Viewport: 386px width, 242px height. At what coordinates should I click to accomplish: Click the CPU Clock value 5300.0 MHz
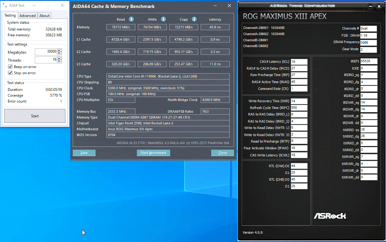pyautogui.click(x=168, y=88)
